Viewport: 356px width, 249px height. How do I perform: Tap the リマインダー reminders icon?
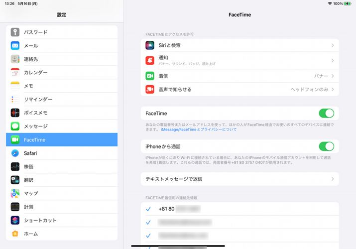click(x=15, y=99)
